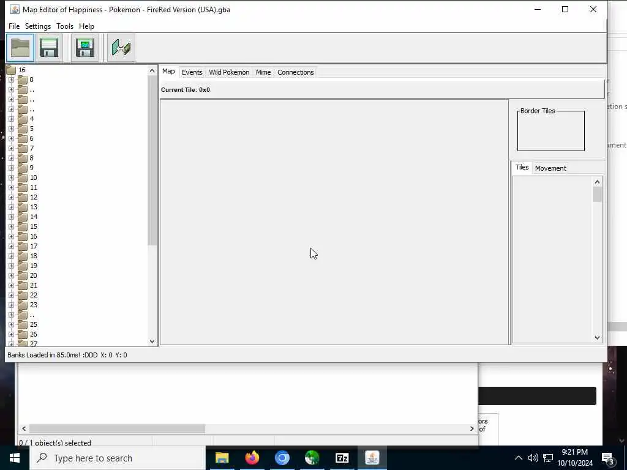This screenshot has width=627, height=470.
Task: Select folder icon for bank 16
Action: coord(23,236)
